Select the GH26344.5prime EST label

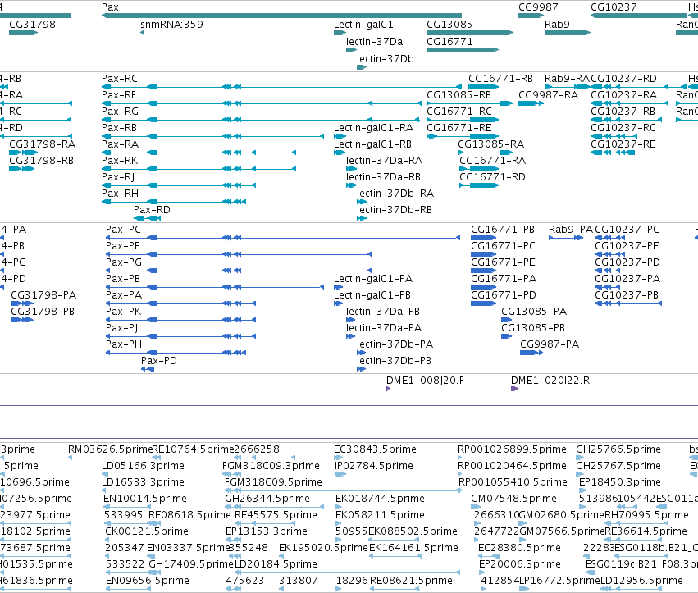tap(267, 499)
